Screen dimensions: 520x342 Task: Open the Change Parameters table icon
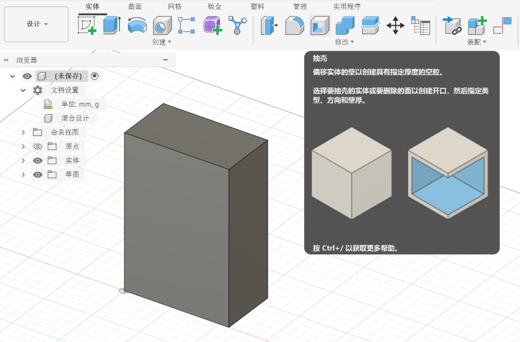(x=422, y=24)
